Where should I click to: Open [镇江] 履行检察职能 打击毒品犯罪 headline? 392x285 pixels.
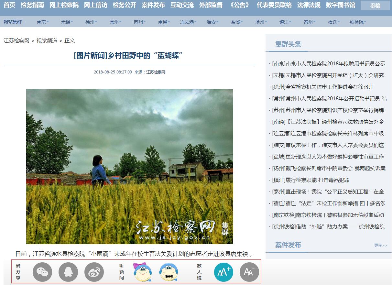[x=311, y=180]
